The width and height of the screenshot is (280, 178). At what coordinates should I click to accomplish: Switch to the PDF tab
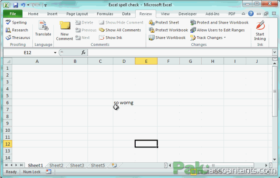[232, 14]
